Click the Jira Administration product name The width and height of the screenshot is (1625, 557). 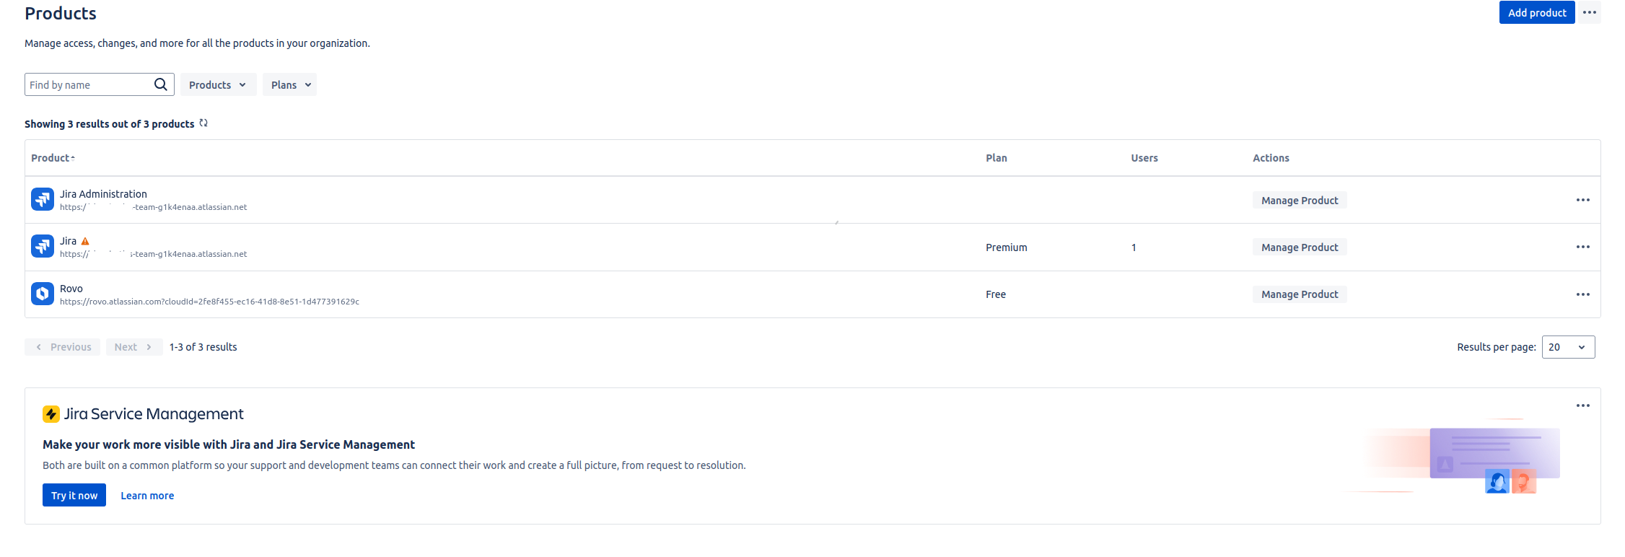(x=103, y=194)
